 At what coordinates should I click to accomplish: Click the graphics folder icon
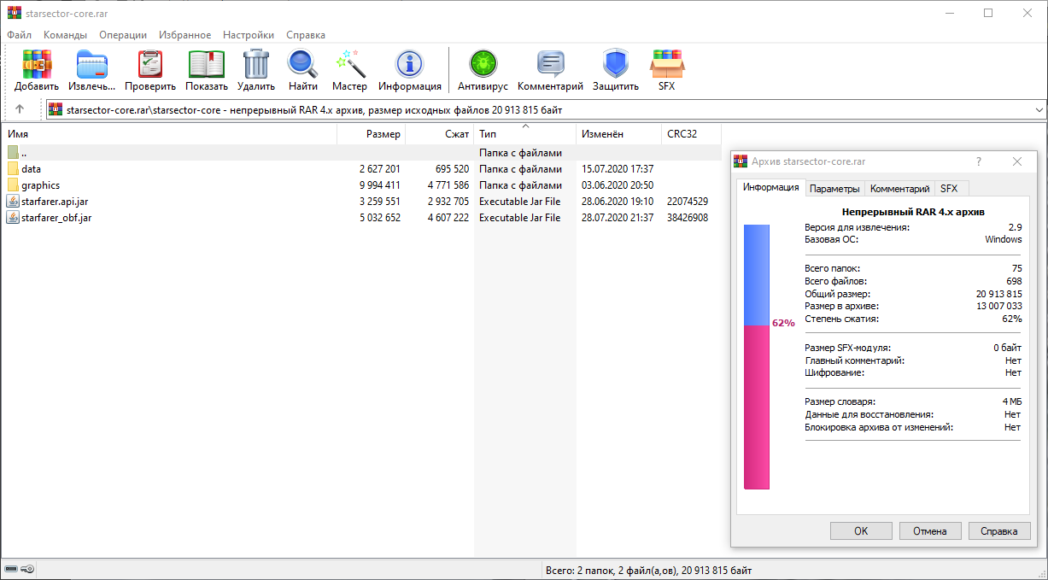click(13, 185)
